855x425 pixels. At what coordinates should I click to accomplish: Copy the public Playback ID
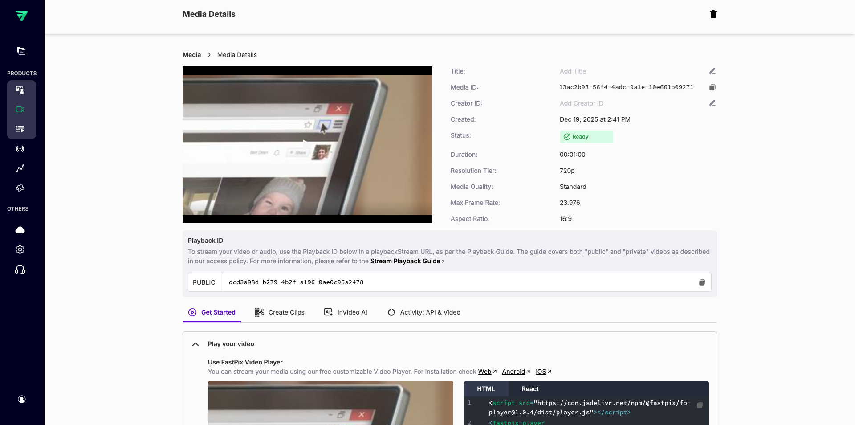pyautogui.click(x=702, y=282)
